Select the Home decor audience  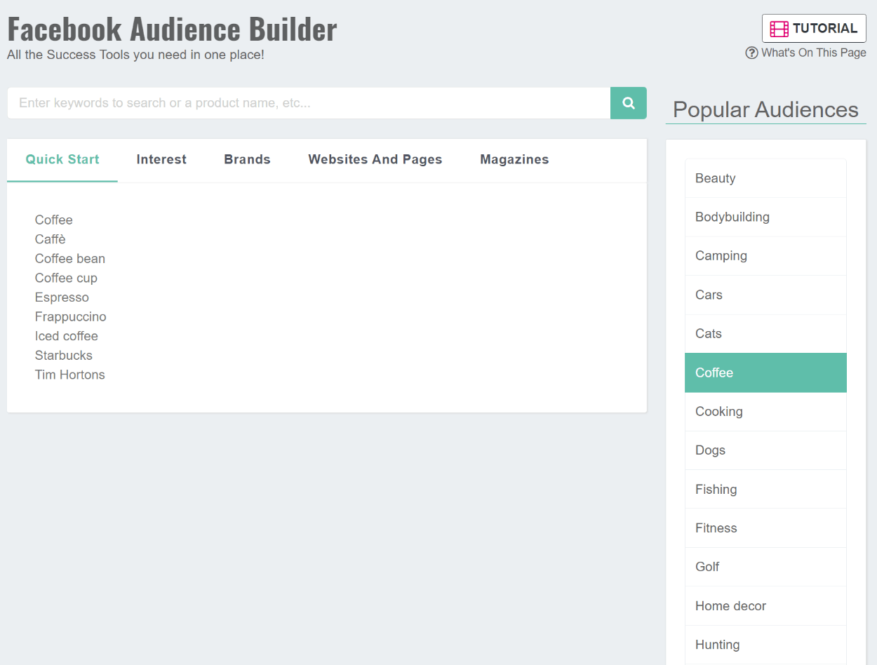tap(765, 606)
